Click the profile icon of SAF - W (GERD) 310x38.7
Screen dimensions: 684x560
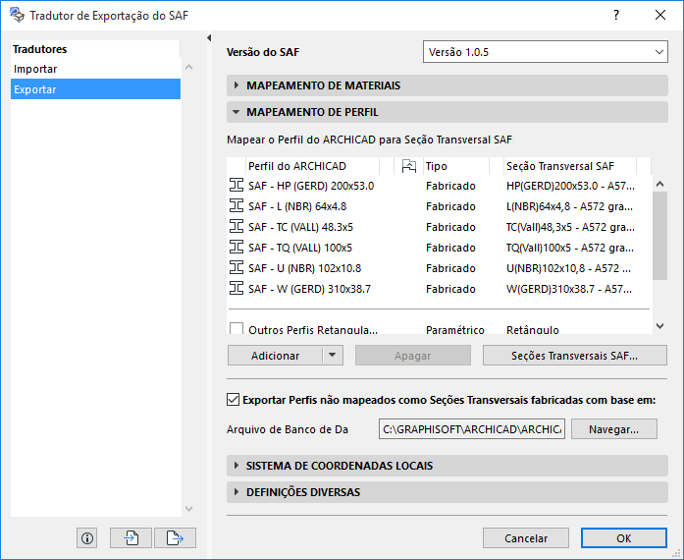tap(237, 288)
